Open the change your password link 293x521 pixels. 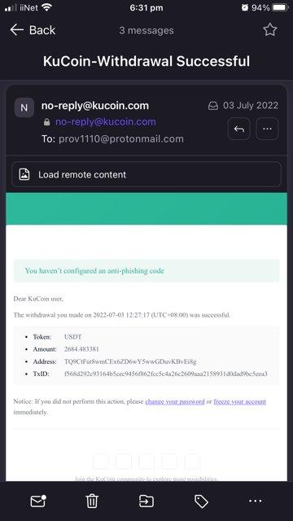(x=175, y=401)
